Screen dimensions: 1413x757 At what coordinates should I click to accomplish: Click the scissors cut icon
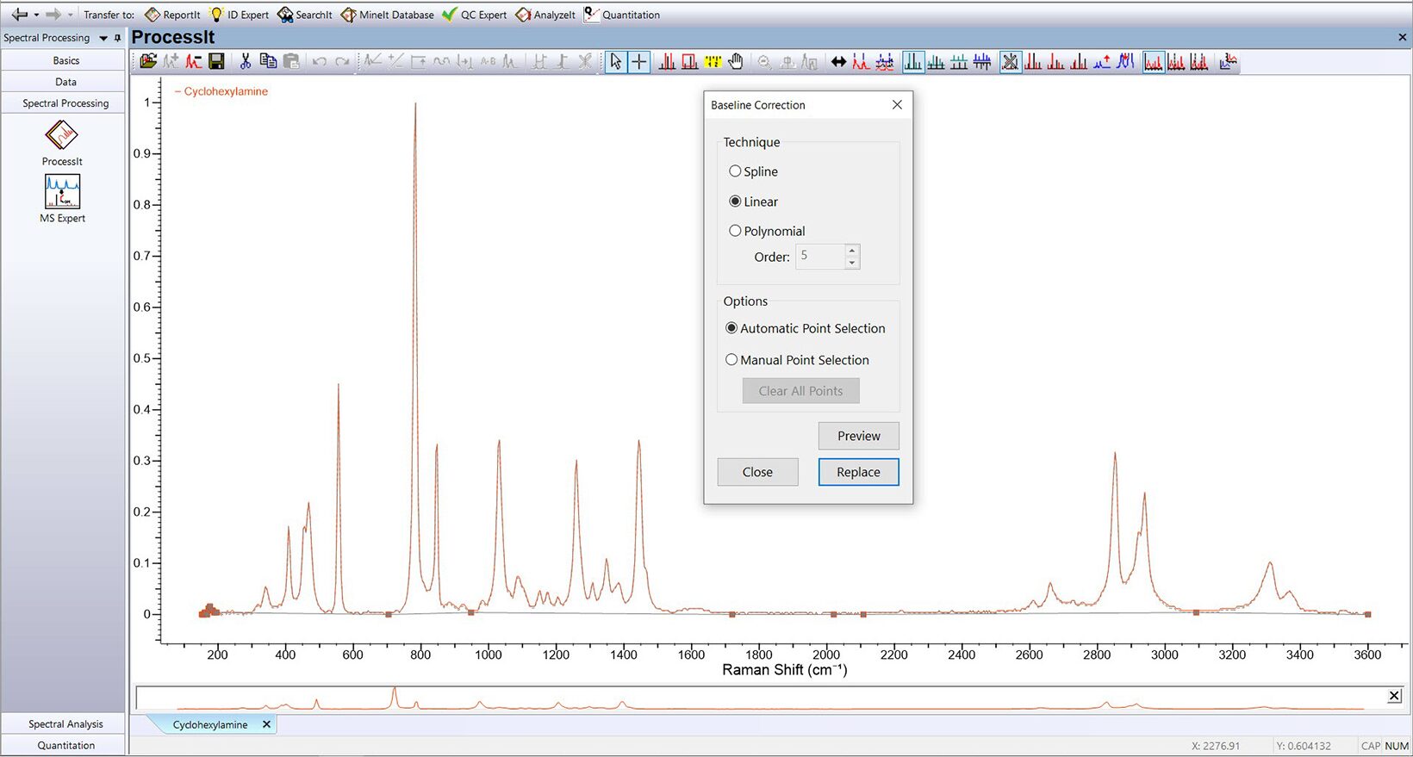245,61
